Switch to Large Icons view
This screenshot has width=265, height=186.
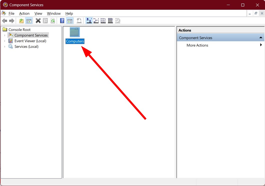pyautogui.click(x=89, y=21)
